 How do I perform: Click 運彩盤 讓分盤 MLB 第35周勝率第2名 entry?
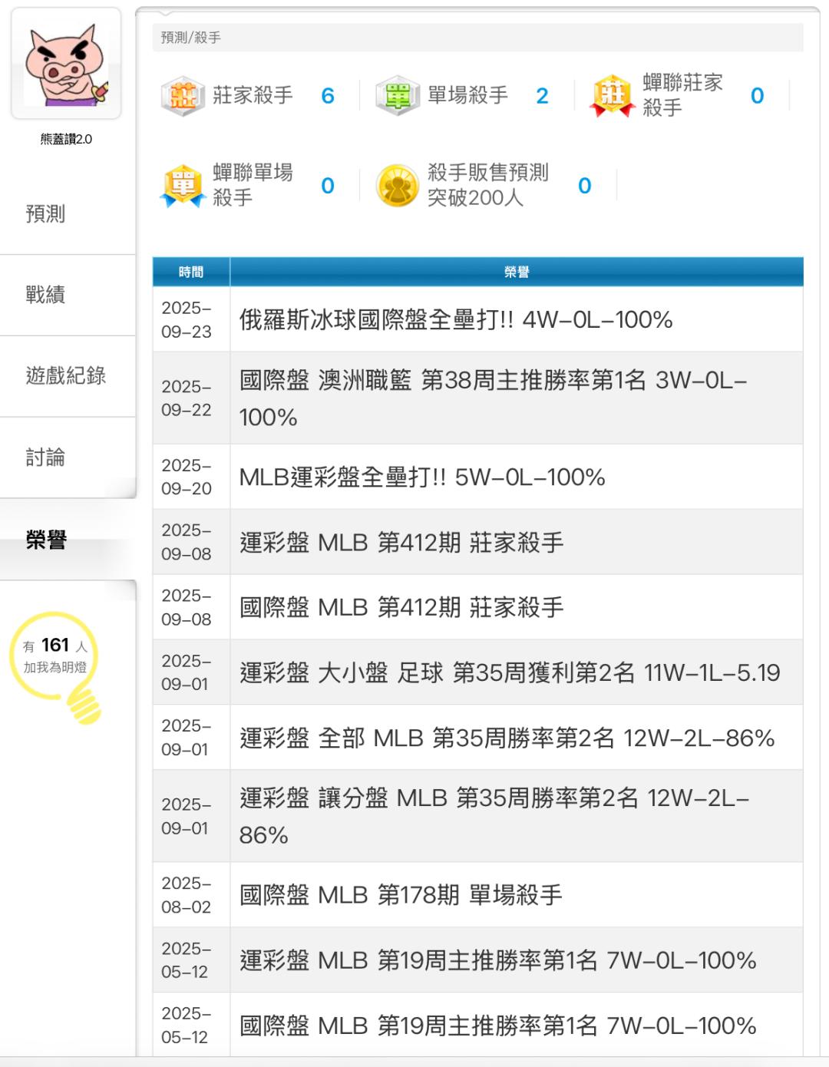pos(477,816)
